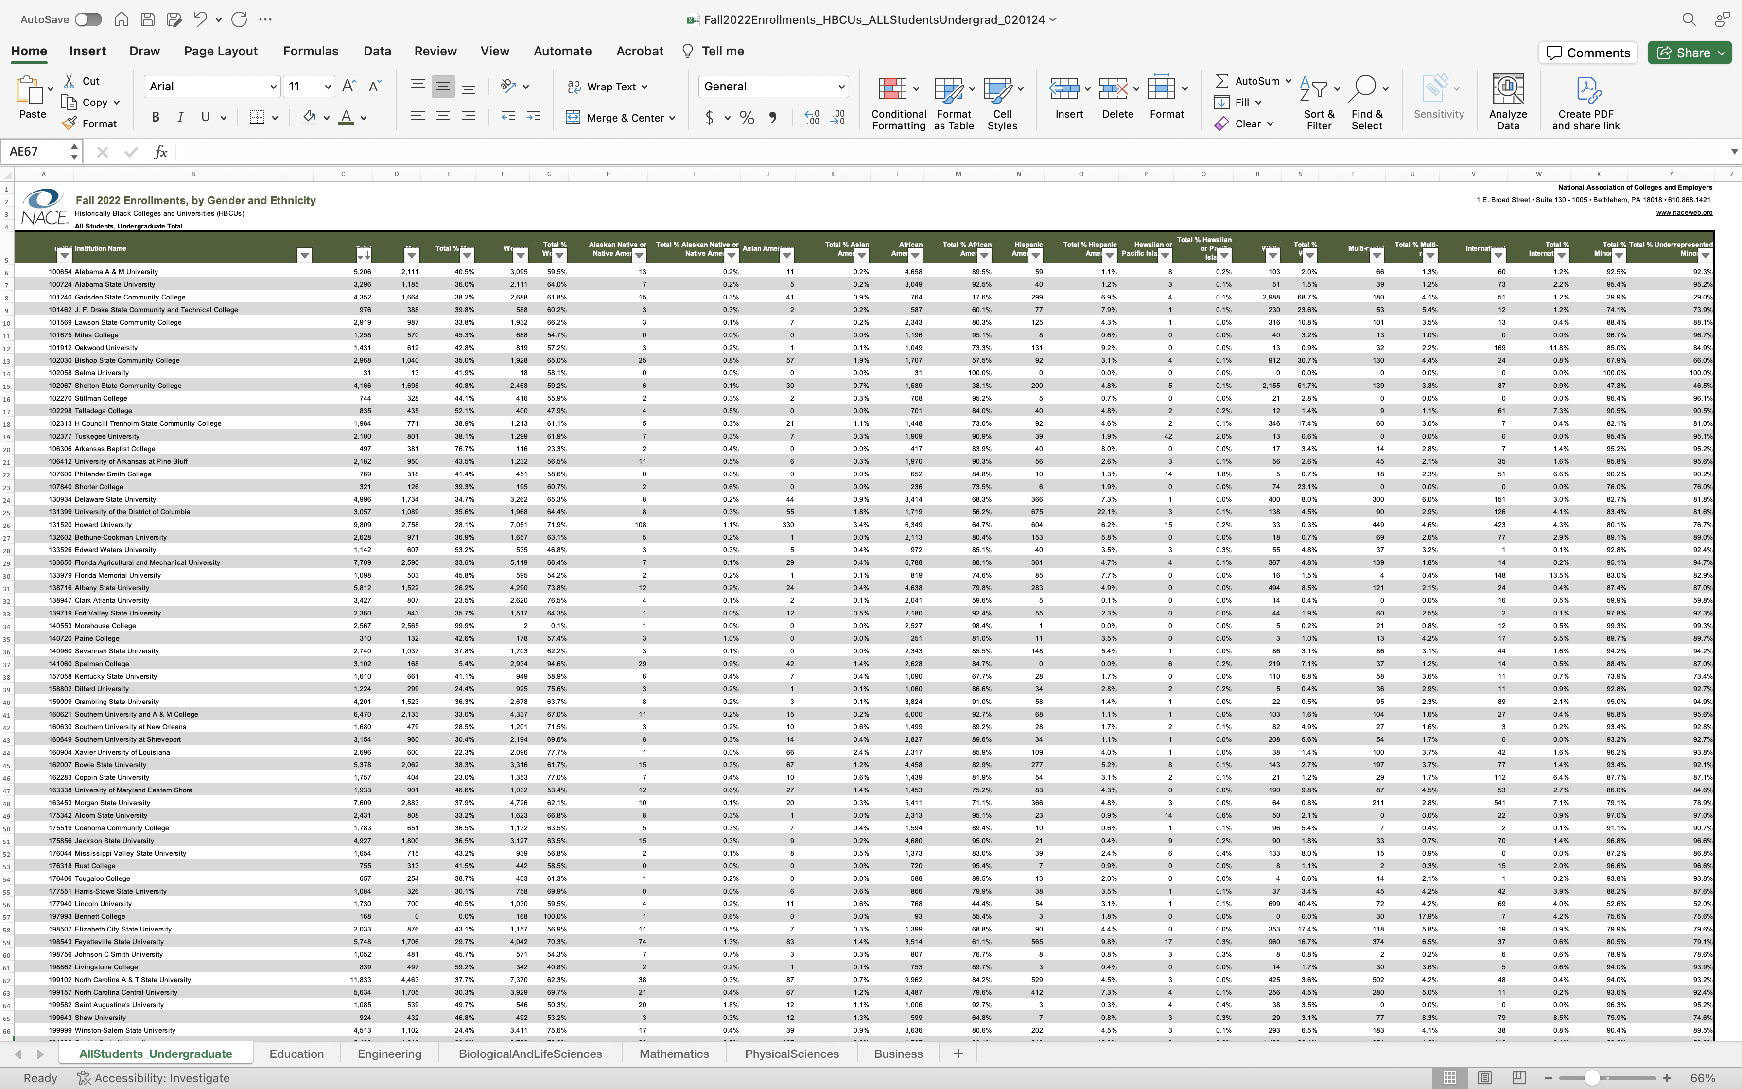Image resolution: width=1742 pixels, height=1089 pixels.
Task: Toggle Align Right horizontal alignment
Action: (x=469, y=117)
